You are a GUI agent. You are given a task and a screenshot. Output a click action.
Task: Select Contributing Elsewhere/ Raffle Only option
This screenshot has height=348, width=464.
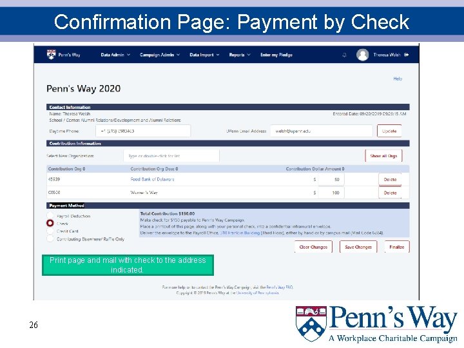[50, 238]
